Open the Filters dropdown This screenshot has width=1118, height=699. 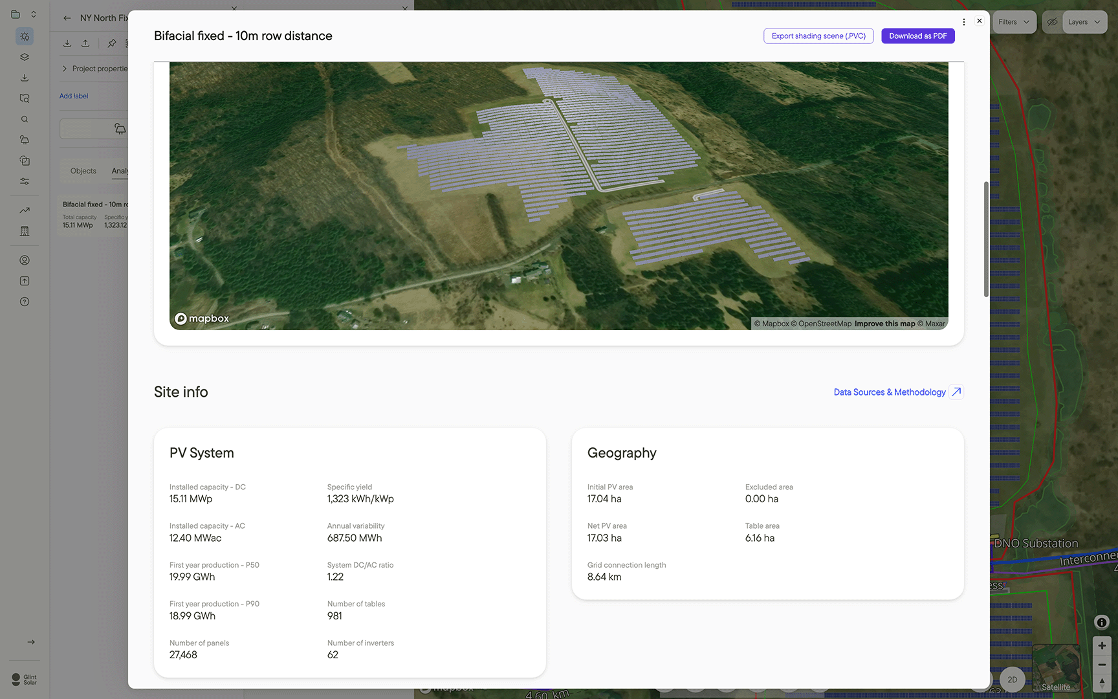(1013, 22)
